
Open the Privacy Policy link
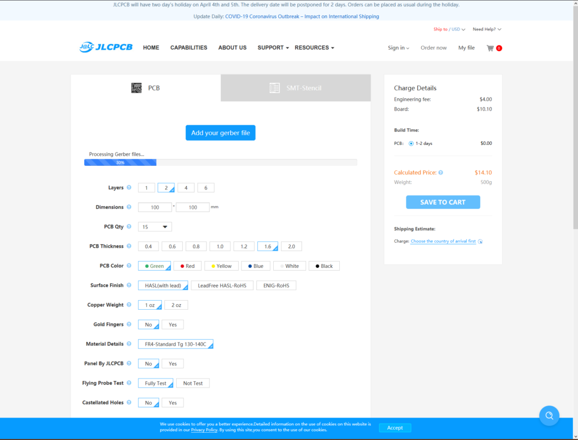(x=204, y=430)
